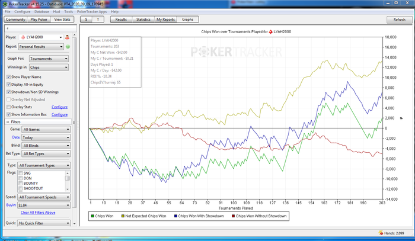Select the View Stats tab

pyautogui.click(x=62, y=20)
